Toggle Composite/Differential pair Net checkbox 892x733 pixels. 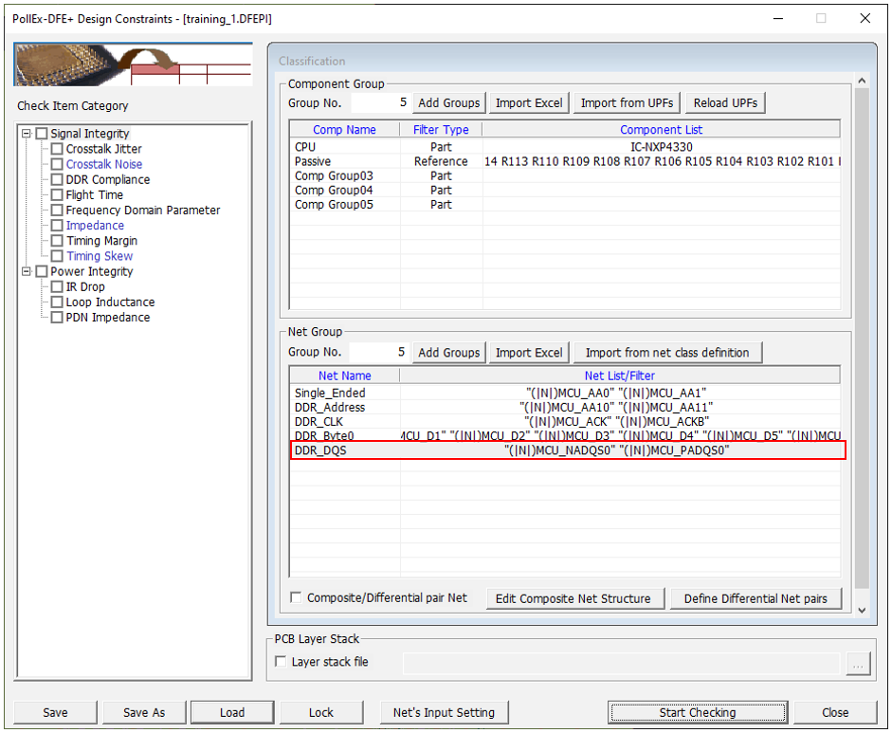pos(296,597)
